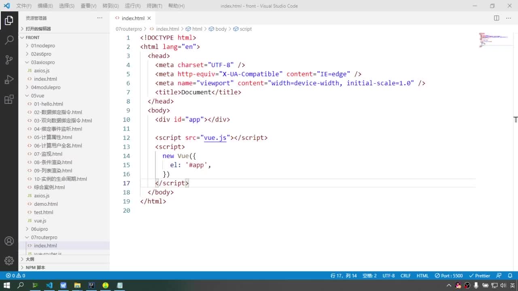518x291 pixels.
Task: Click the feedback icon in status bar
Action: [499, 276]
